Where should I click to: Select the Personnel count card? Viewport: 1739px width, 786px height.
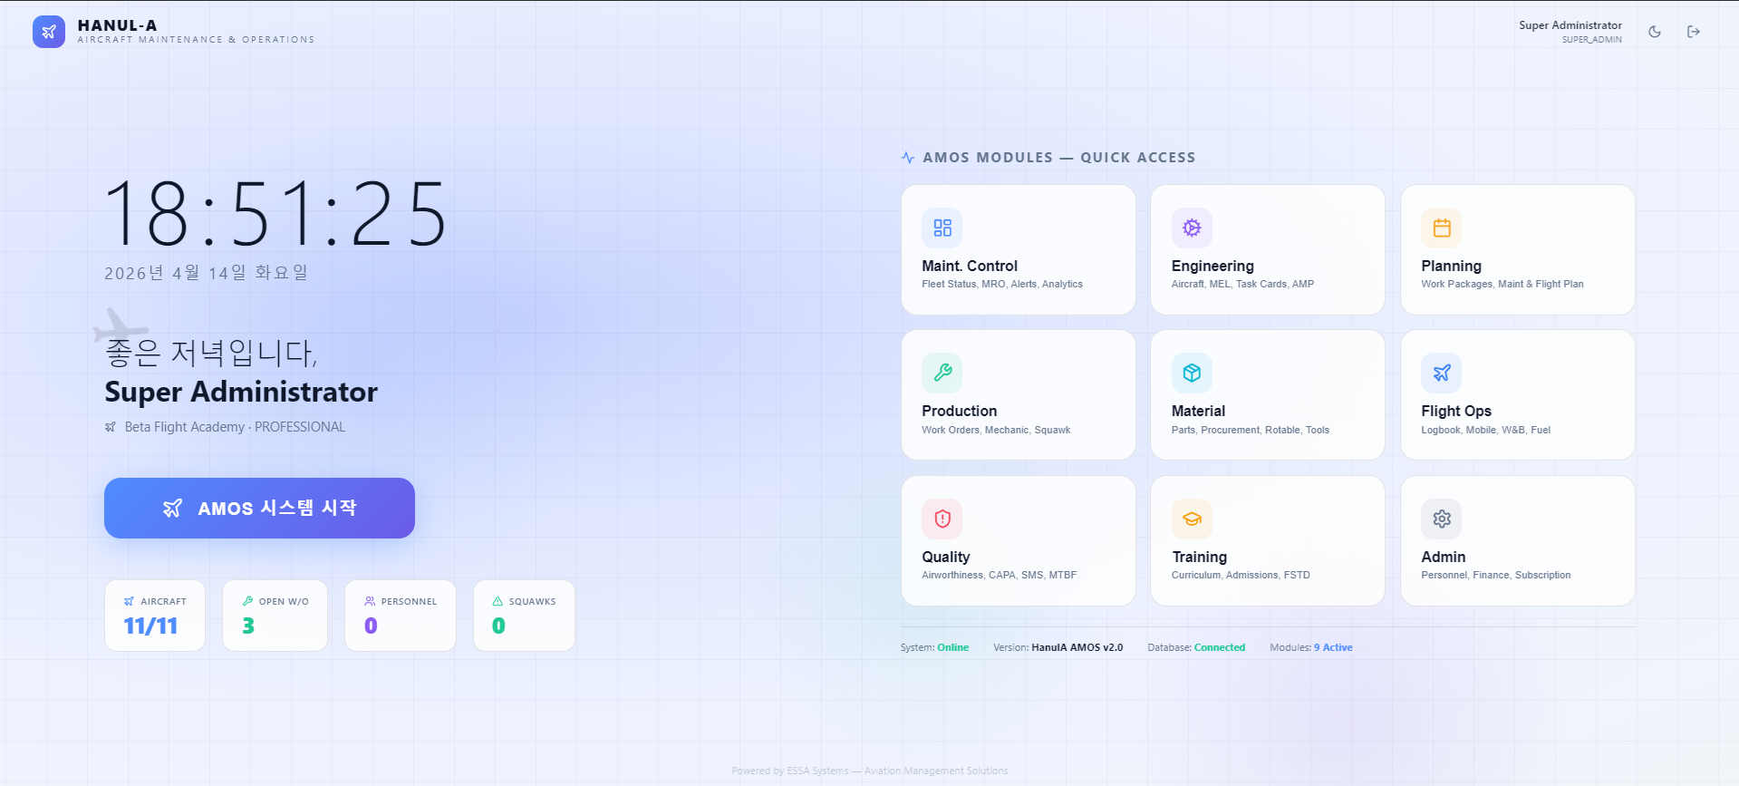pyautogui.click(x=400, y=616)
